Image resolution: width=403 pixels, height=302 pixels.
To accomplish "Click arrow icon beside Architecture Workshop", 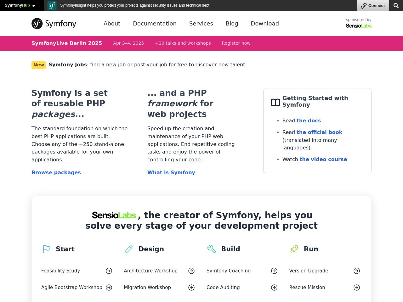I will [x=191, y=271].
